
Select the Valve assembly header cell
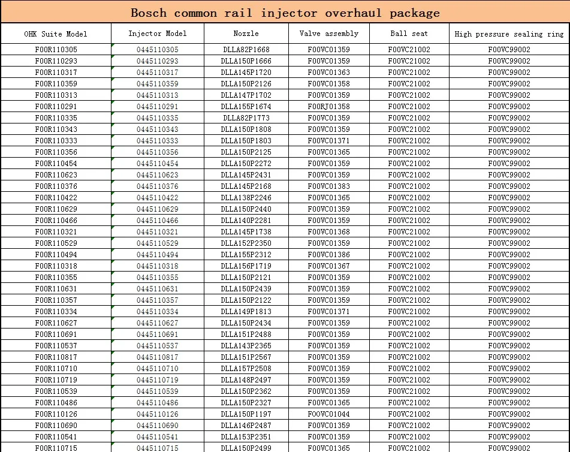tap(329, 34)
